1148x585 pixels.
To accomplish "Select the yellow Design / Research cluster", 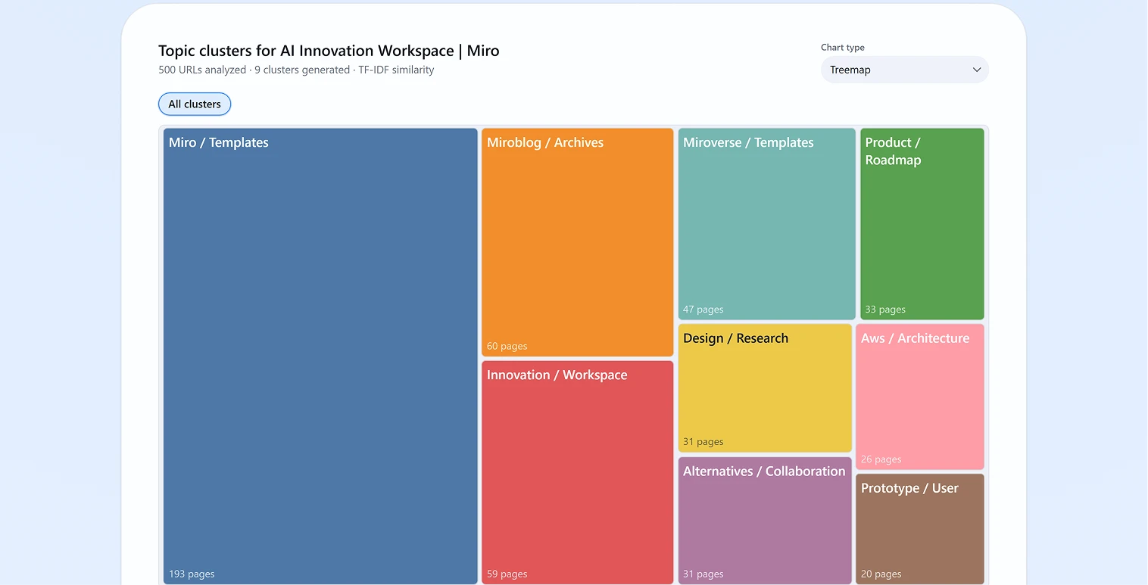I will [x=765, y=388].
